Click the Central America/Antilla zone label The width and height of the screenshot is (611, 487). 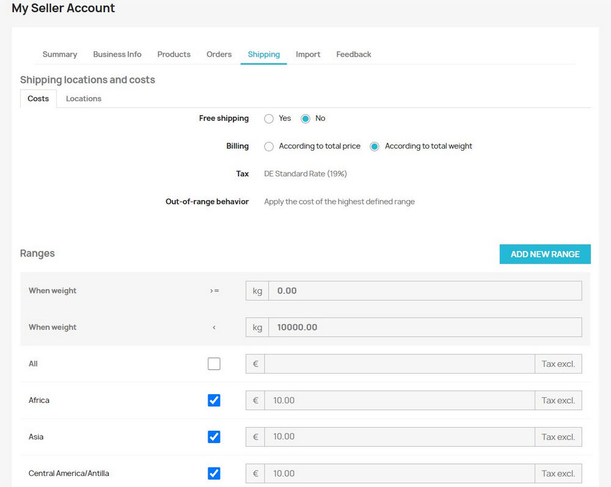(68, 474)
